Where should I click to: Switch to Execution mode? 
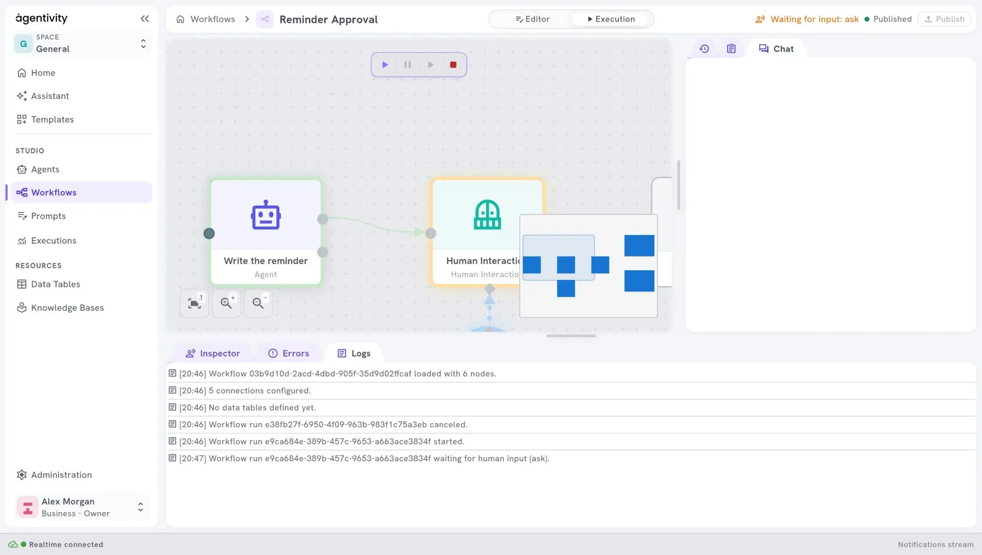tap(611, 19)
